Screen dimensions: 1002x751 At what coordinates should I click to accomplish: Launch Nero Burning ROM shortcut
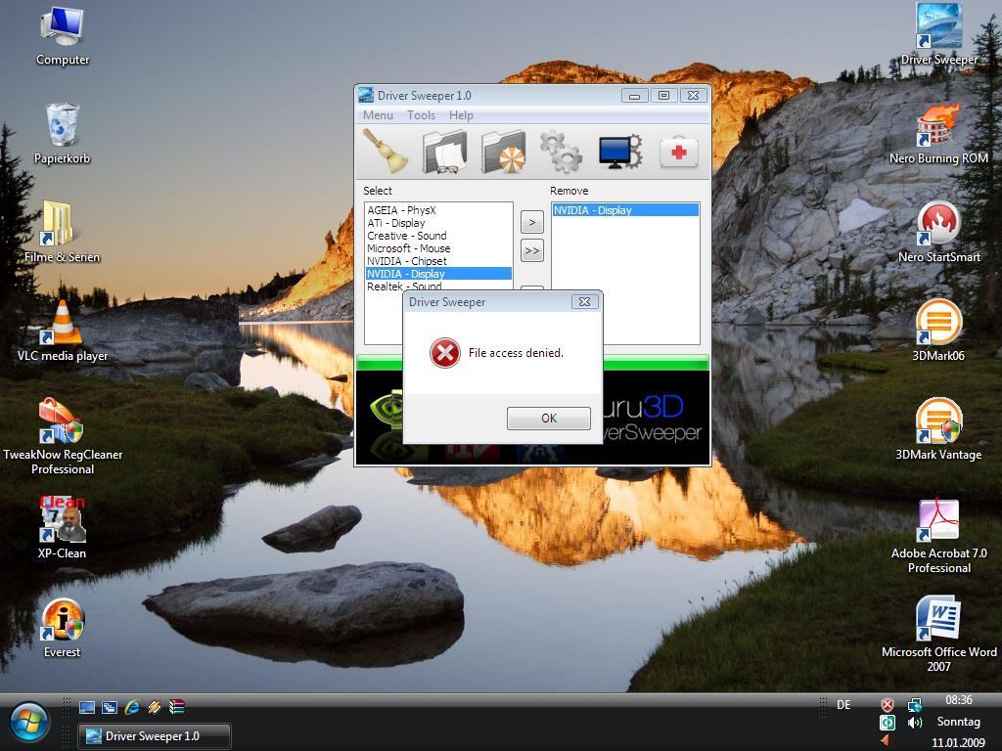(938, 134)
